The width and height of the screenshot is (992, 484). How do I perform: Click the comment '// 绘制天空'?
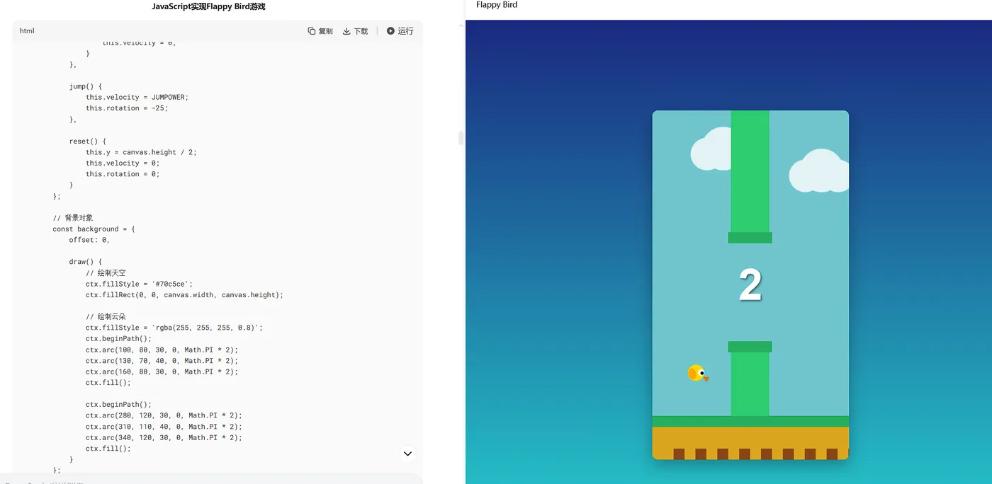[x=106, y=273]
